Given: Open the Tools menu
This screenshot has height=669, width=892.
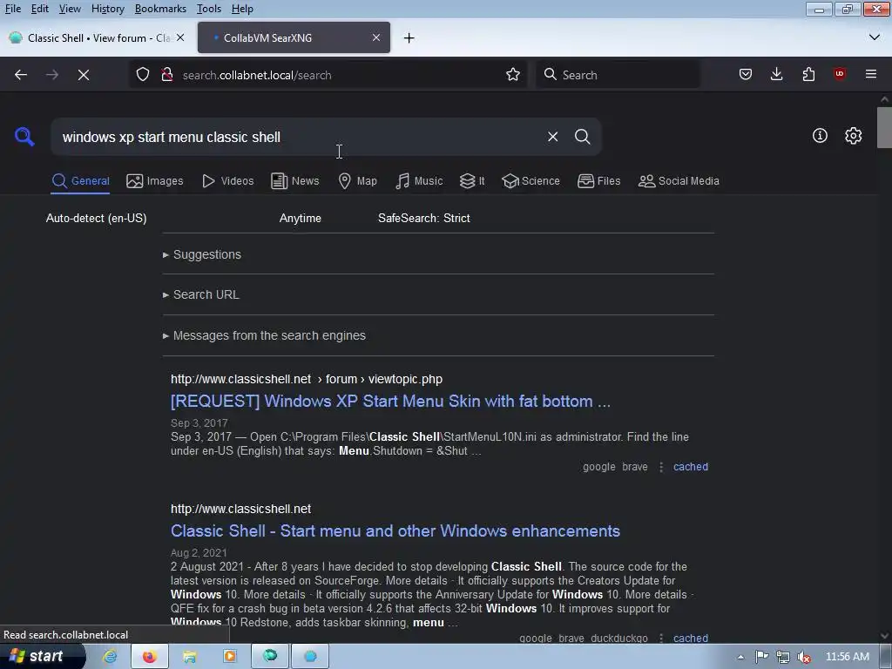Looking at the screenshot, I should [x=209, y=9].
